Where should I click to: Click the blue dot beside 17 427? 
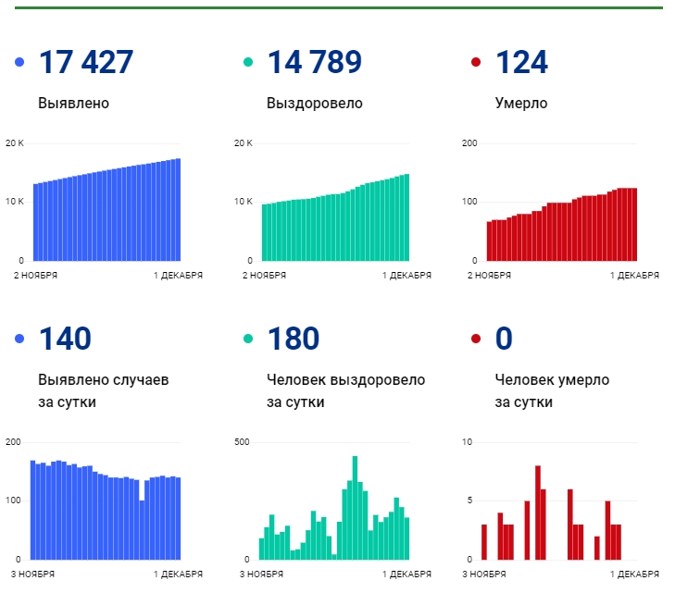19,62
